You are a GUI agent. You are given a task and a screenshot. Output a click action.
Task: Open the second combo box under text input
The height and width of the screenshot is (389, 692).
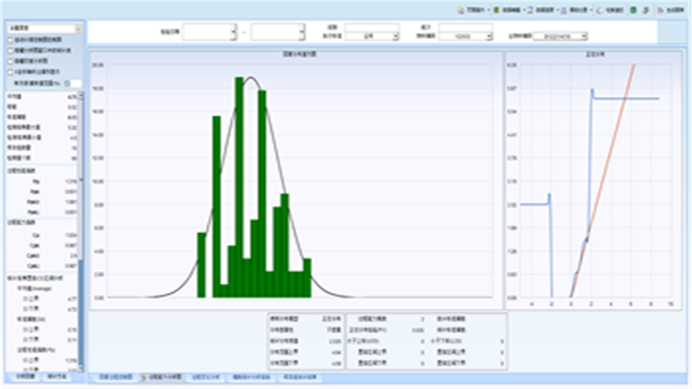466,36
